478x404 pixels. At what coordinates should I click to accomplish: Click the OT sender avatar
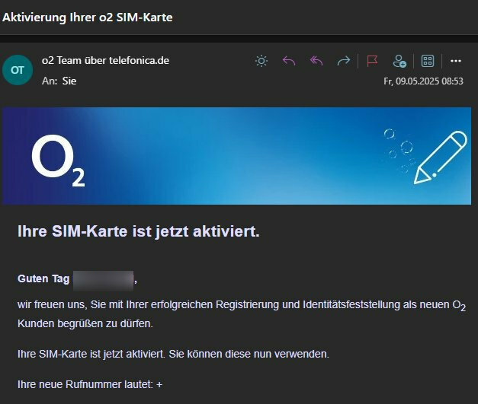(18, 70)
